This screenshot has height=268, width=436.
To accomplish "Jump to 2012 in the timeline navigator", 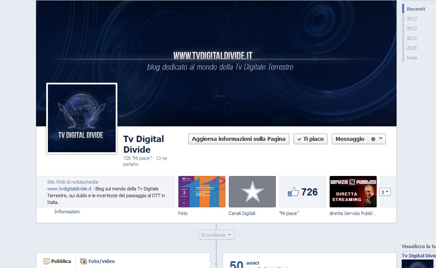I will [x=411, y=28].
